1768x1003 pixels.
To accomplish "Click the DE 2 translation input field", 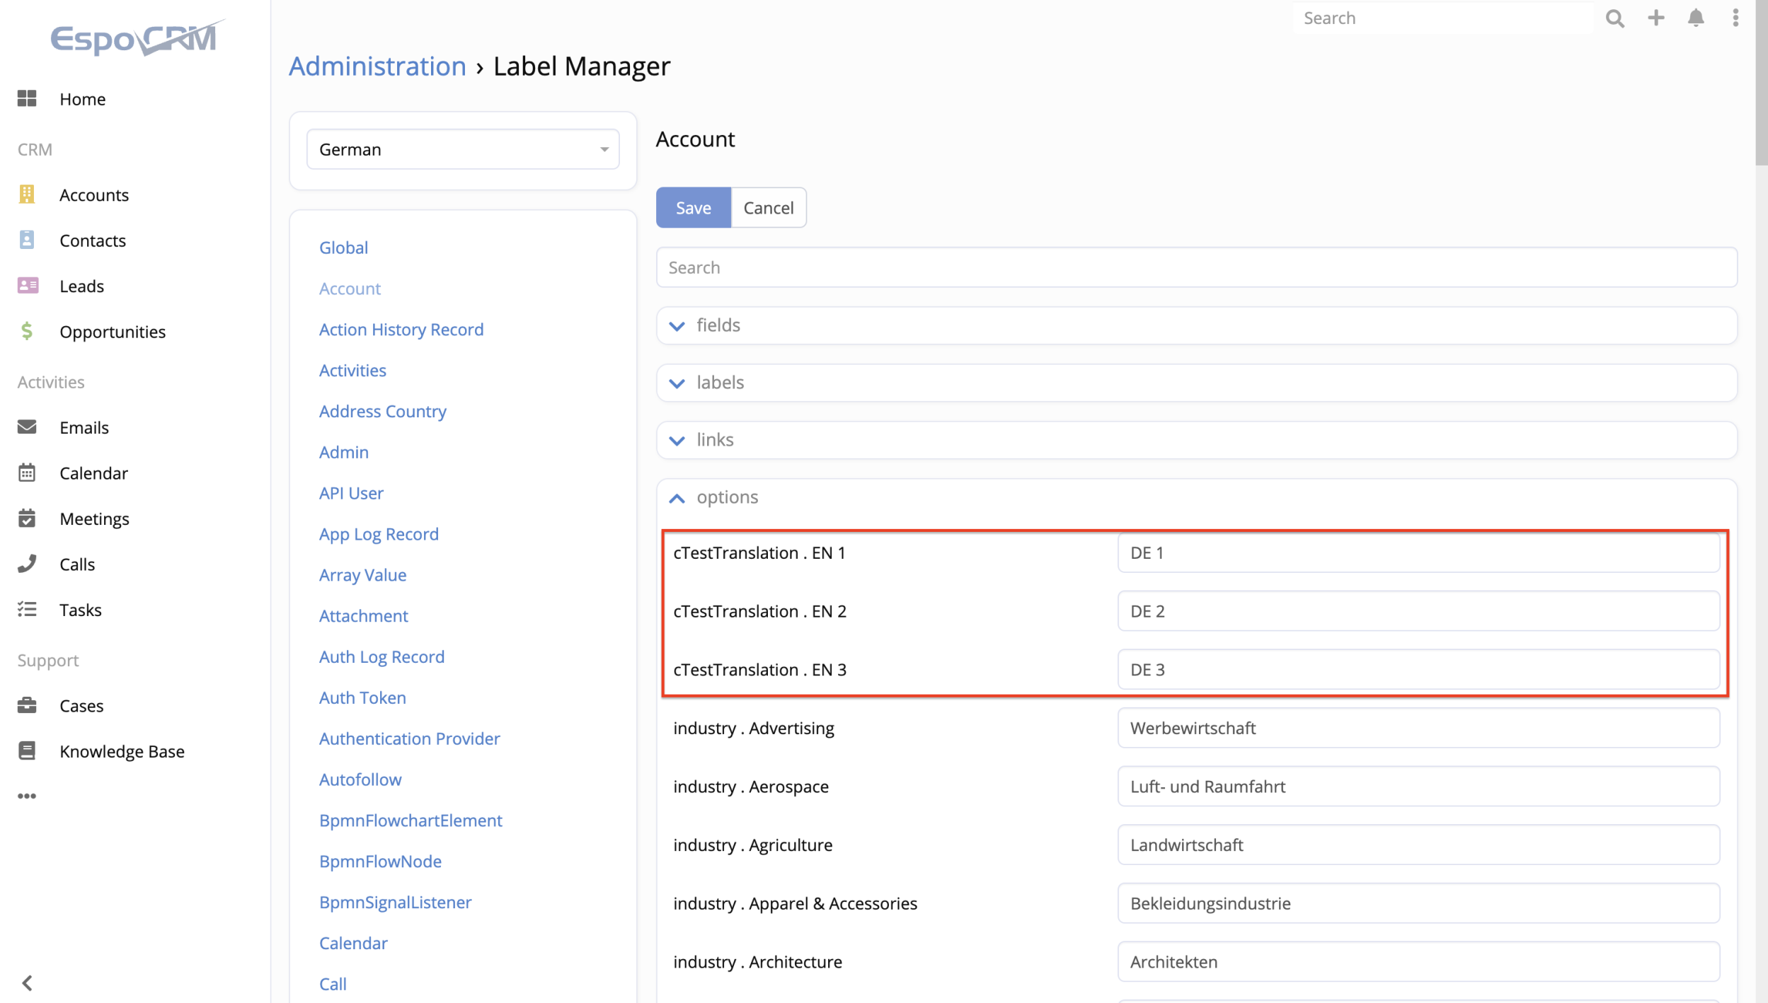I will (1418, 611).
